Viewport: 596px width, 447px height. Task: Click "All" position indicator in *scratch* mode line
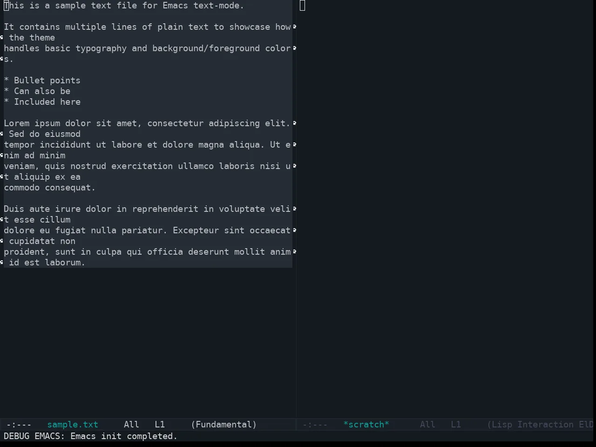[427, 425]
